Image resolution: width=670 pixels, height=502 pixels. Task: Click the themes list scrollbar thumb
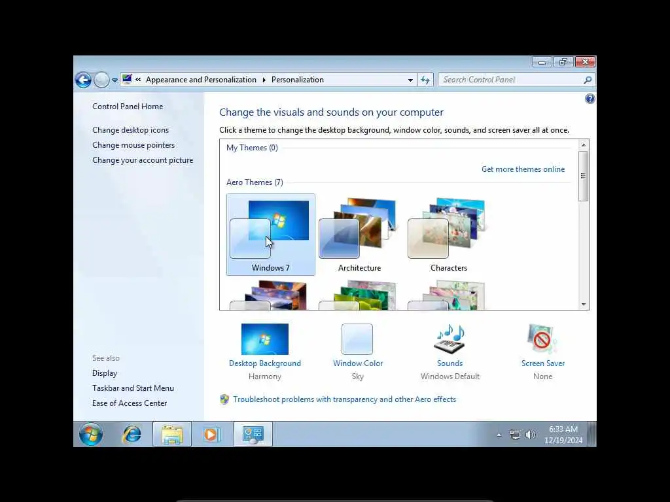point(583,176)
